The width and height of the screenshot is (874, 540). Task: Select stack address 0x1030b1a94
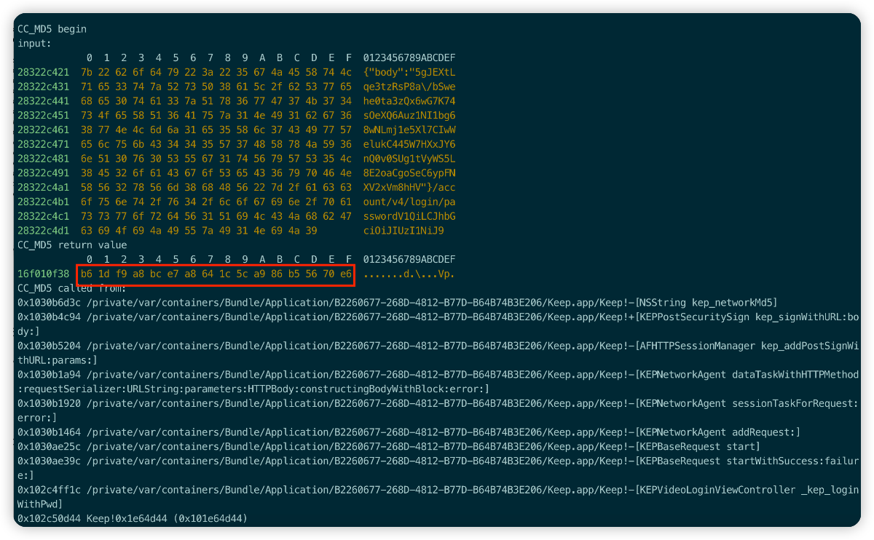[49, 375]
